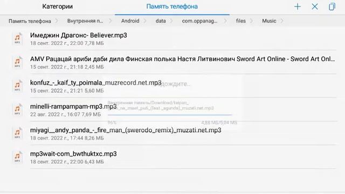
Task: Click 22 авг. 2022 г., 16:07 7,69 МБ
Action: point(65,114)
